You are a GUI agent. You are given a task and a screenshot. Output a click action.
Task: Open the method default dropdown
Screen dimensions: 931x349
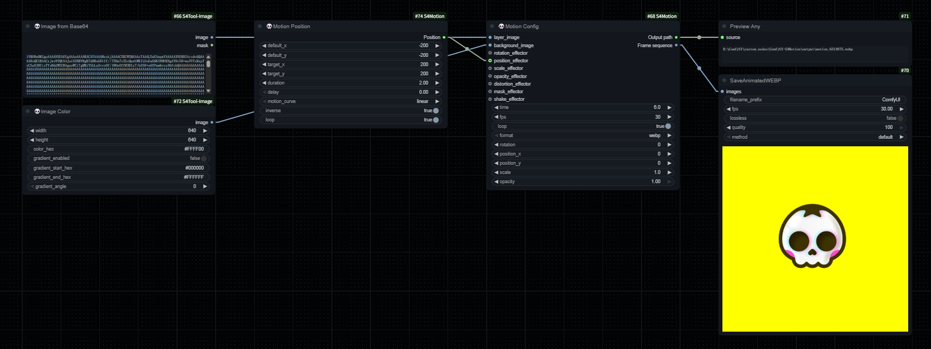click(x=815, y=137)
